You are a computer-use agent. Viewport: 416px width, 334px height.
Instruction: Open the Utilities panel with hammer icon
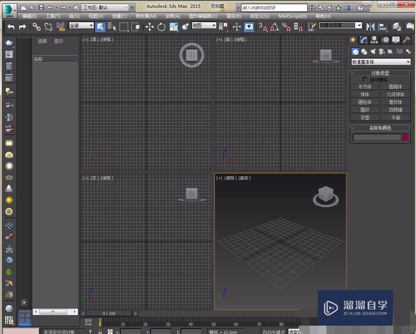406,40
